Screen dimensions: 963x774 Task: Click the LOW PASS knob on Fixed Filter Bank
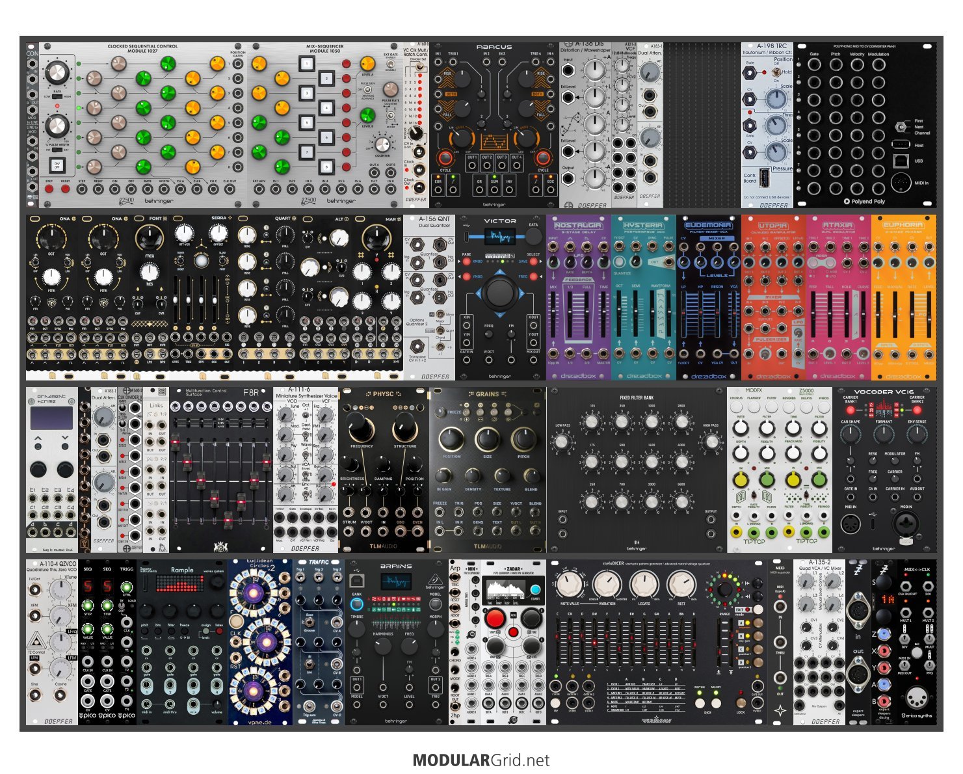[562, 442]
